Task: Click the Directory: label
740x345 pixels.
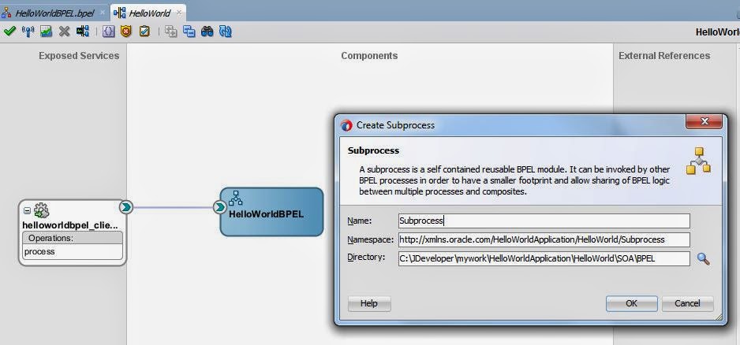Action: coord(366,258)
